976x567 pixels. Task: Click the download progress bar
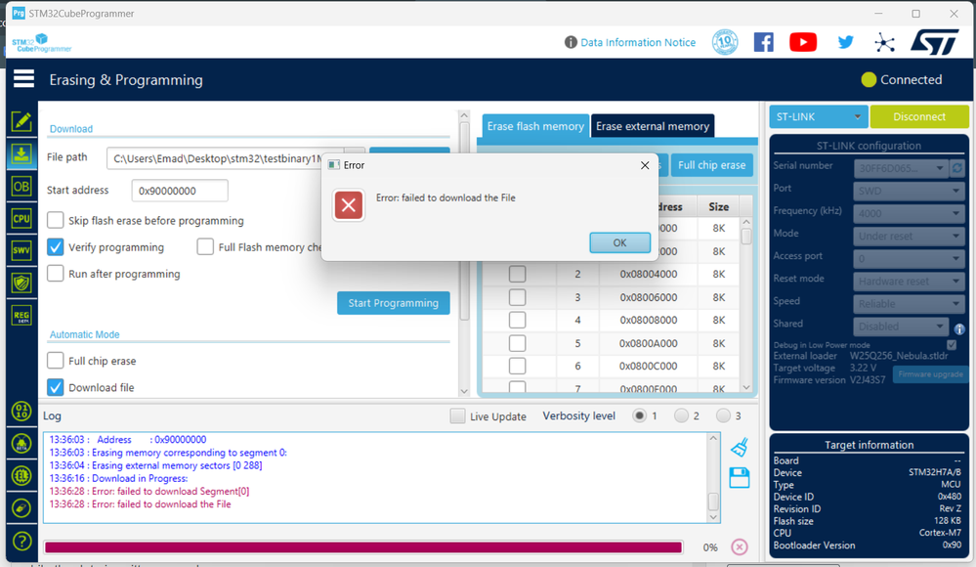tap(364, 547)
